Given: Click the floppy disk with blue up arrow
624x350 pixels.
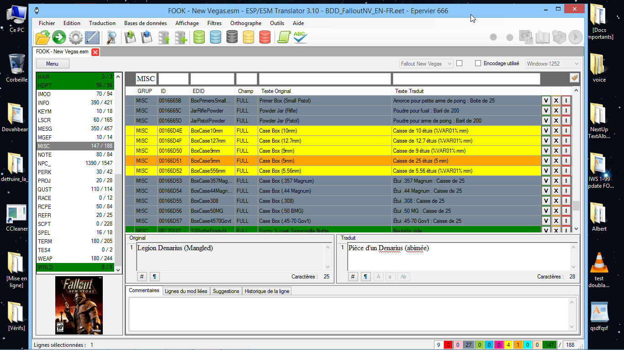Looking at the screenshot, I should click(147, 37).
